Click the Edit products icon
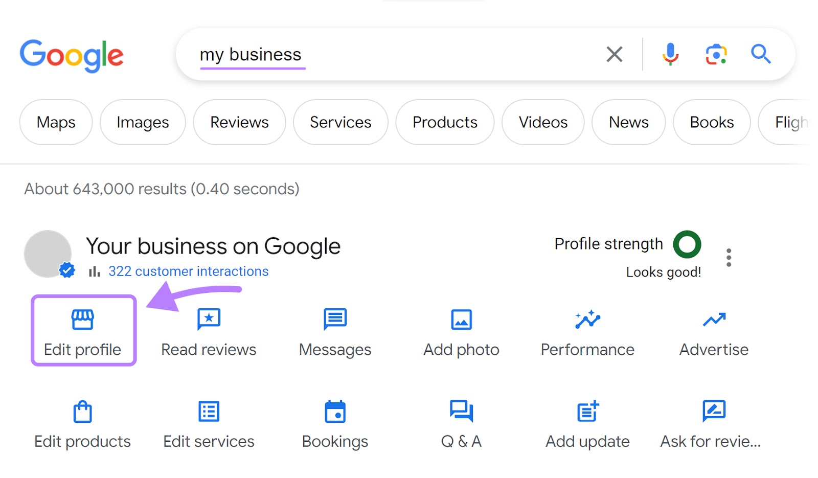This screenshot has height=478, width=818. tap(83, 422)
